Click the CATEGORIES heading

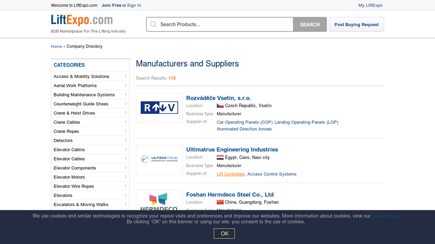pyautogui.click(x=69, y=65)
